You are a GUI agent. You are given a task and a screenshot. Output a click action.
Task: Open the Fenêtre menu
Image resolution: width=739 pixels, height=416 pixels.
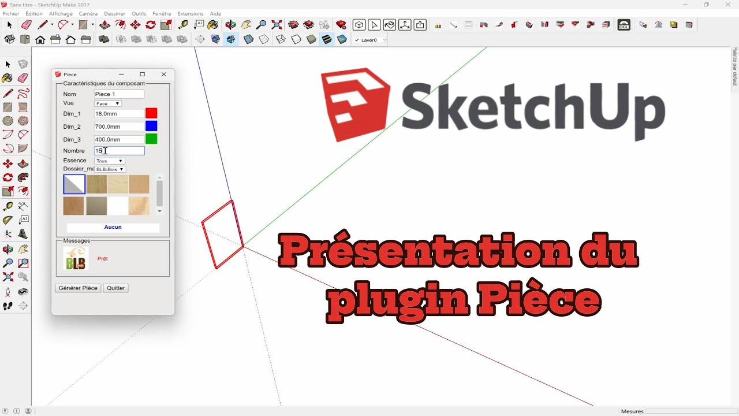click(162, 13)
